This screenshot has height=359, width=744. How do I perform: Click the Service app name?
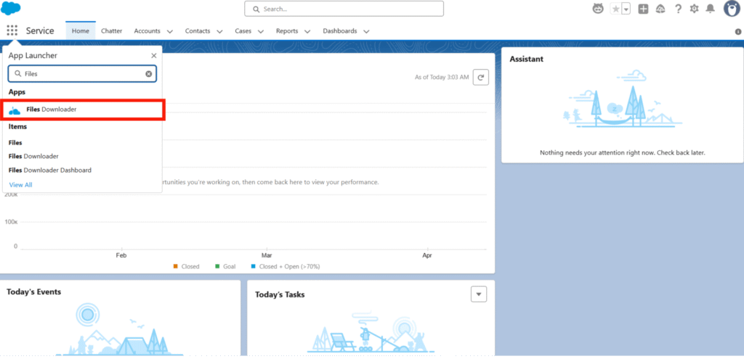click(x=40, y=30)
